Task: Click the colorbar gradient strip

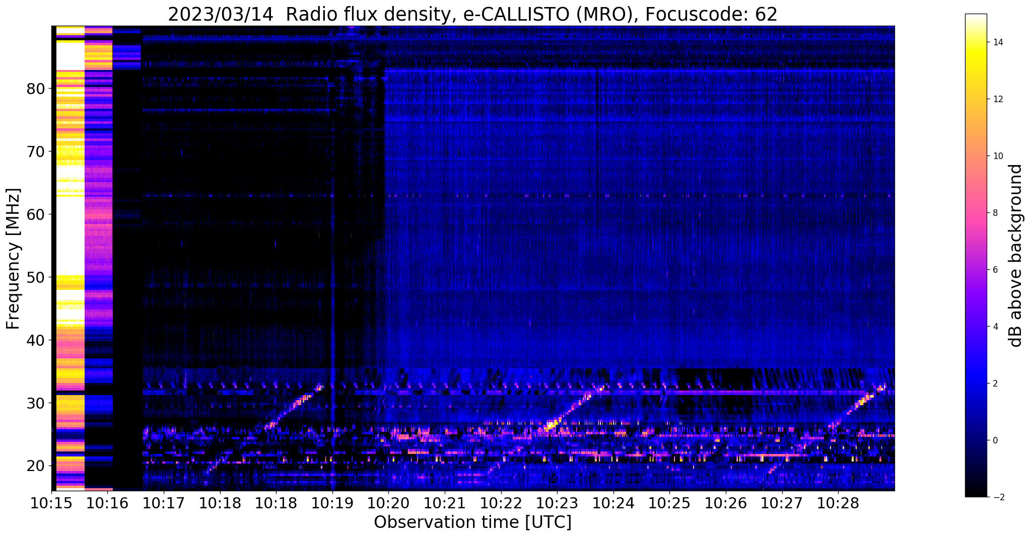Action: tap(976, 256)
